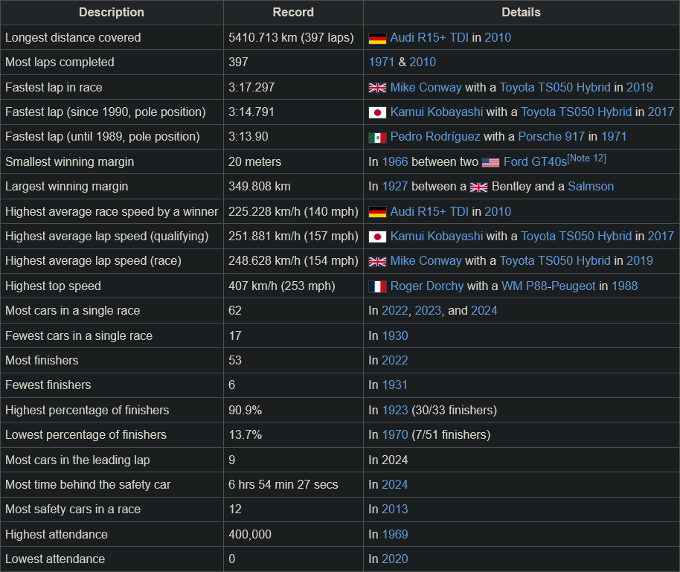Image resolution: width=680 pixels, height=572 pixels.
Task: Select the '349.808 km' margin value
Action: point(260,187)
